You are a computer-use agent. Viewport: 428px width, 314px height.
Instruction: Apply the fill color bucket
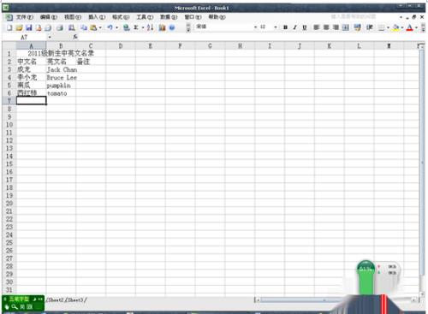point(395,27)
